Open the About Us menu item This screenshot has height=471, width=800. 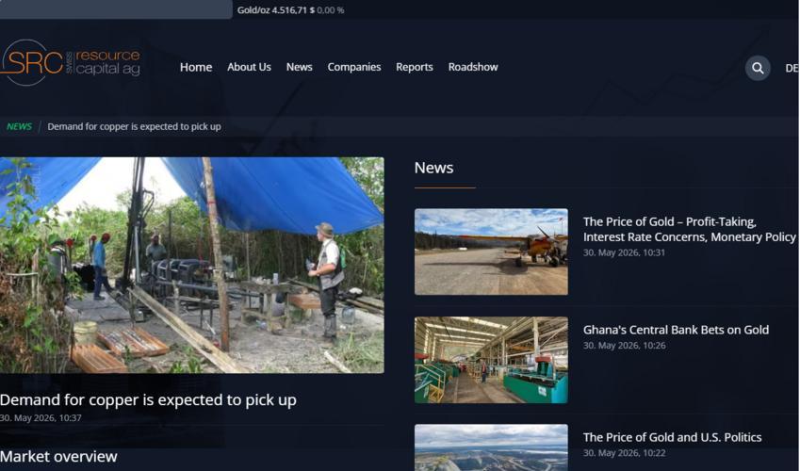coord(249,67)
